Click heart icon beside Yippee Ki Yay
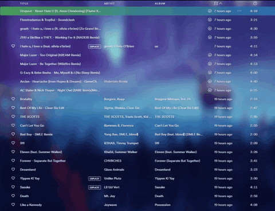The image size is (275, 211). pyautogui.click(x=13, y=178)
